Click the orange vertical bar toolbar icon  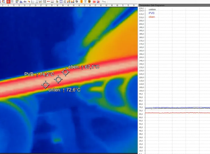click(82, 2)
